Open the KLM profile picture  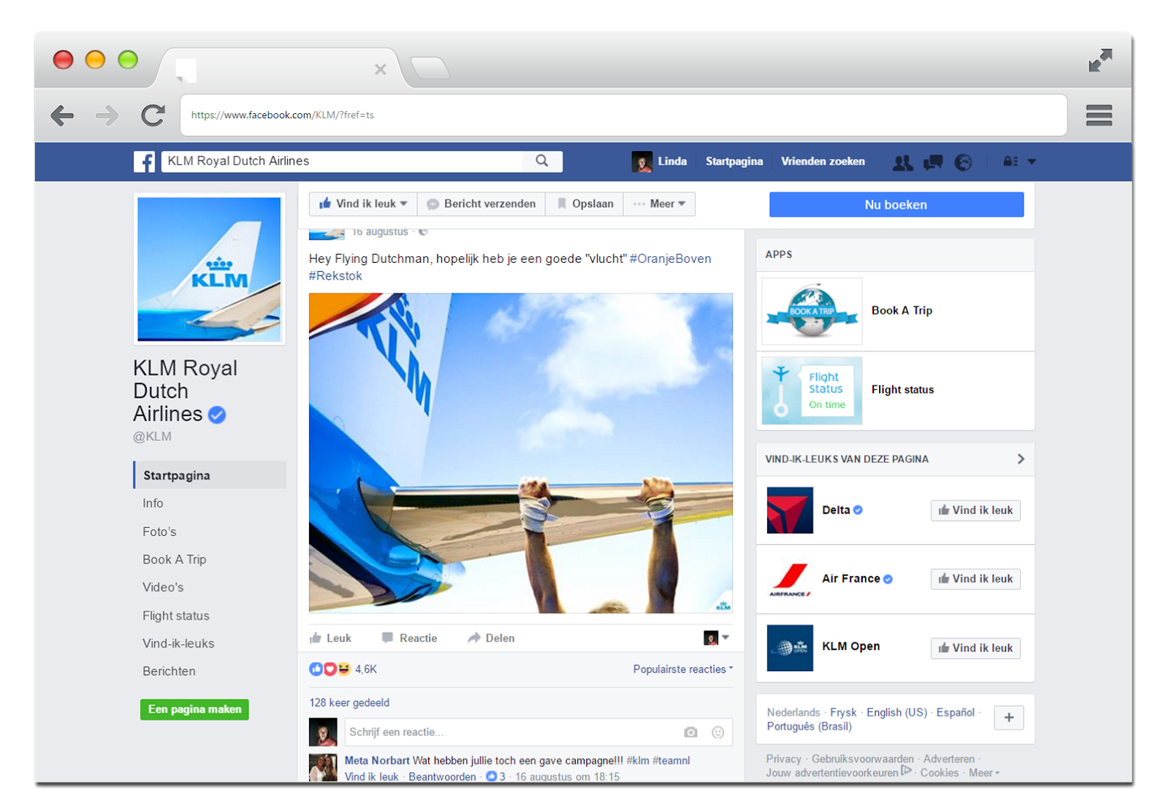click(209, 269)
